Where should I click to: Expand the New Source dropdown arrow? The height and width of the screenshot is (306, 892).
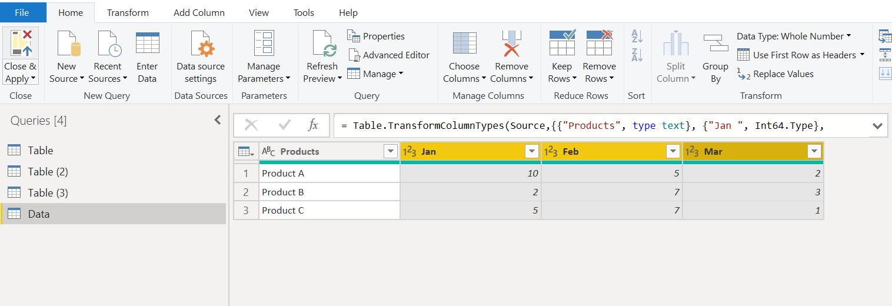pos(82,79)
